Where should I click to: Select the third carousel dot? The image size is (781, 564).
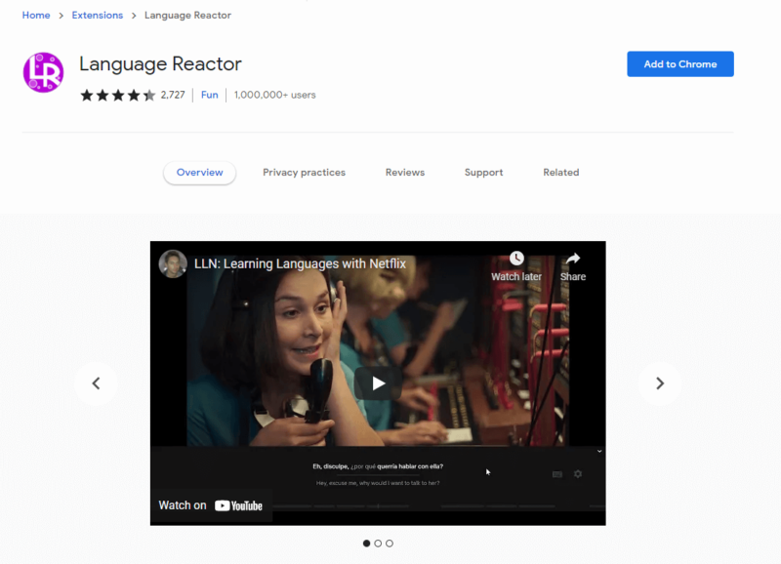[390, 544]
